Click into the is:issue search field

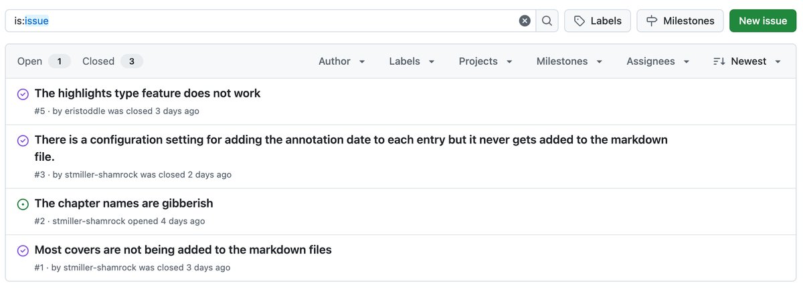[x=268, y=21]
